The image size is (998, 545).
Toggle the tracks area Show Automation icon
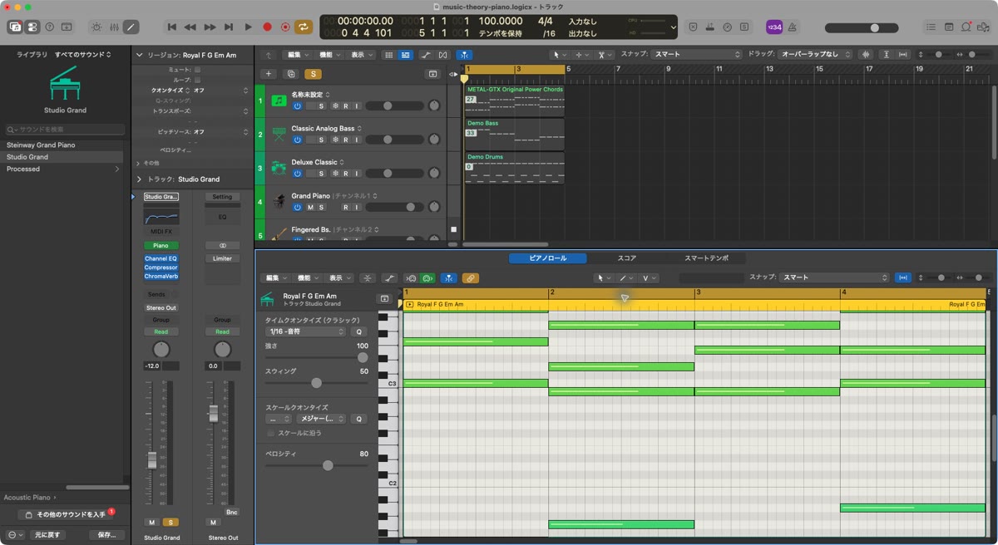426,55
